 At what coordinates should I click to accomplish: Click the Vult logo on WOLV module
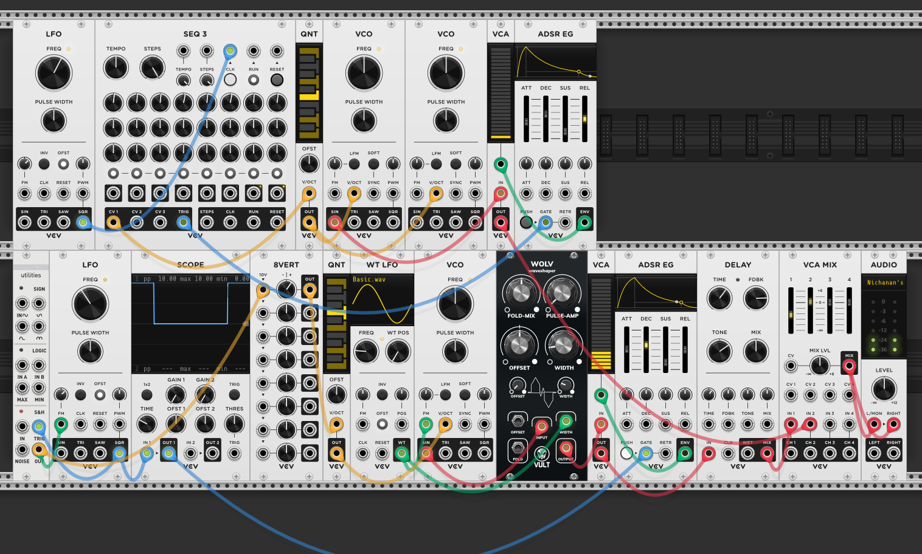(542, 457)
